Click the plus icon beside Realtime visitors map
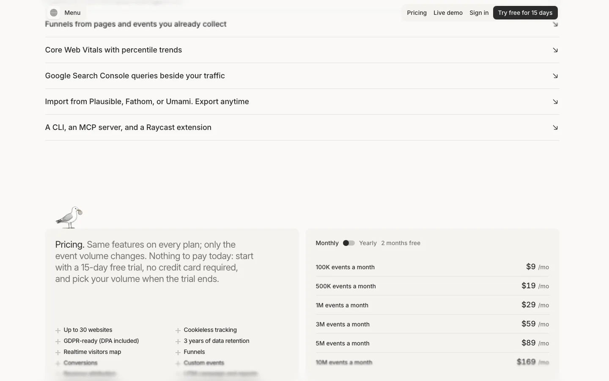Screen dimensions: 609x381 (58, 353)
